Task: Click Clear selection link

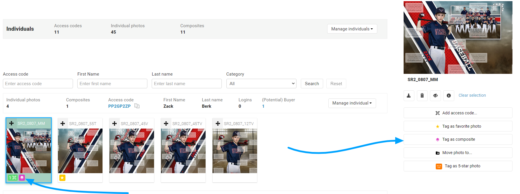Action: [x=472, y=95]
